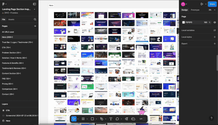The image size is (218, 125).
Task: Open shape tools chevron next to Rectangle
Action: point(96,119)
